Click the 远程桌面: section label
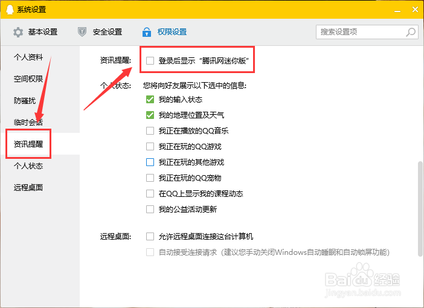The height and width of the screenshot is (308, 424). pyautogui.click(x=115, y=237)
